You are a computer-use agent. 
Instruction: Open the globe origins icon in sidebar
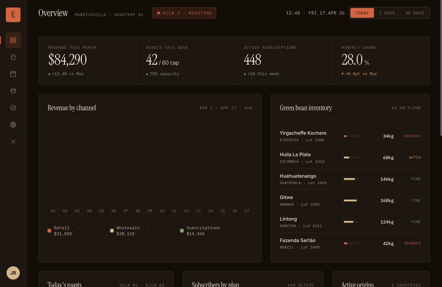[13, 125]
